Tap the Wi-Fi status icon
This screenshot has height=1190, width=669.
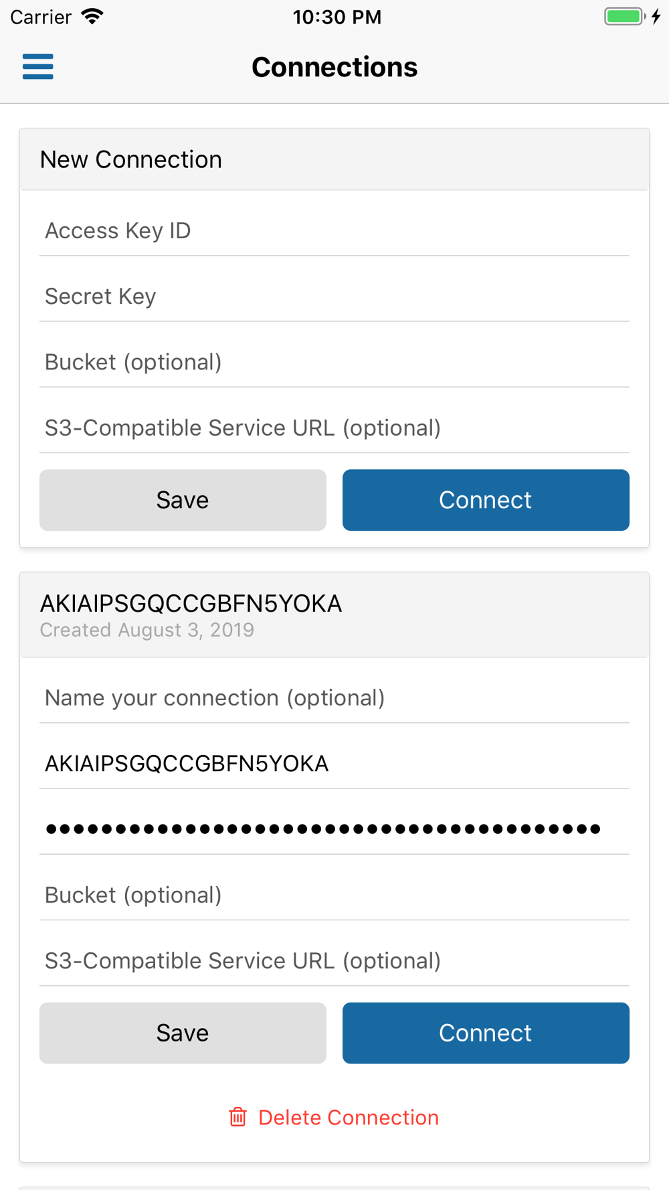click(x=92, y=17)
